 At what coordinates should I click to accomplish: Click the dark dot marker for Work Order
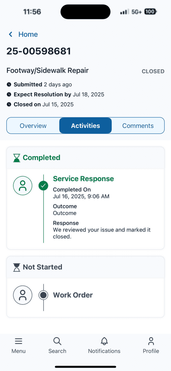[x=43, y=295]
